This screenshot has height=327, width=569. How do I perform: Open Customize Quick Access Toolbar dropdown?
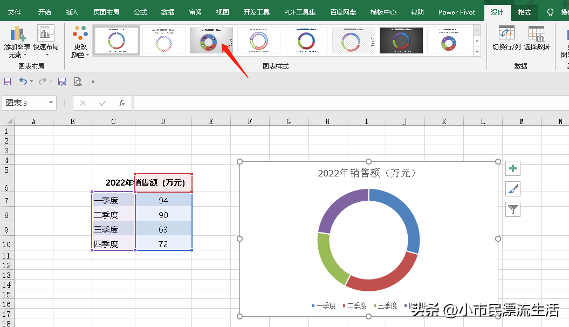pyautogui.click(x=93, y=81)
